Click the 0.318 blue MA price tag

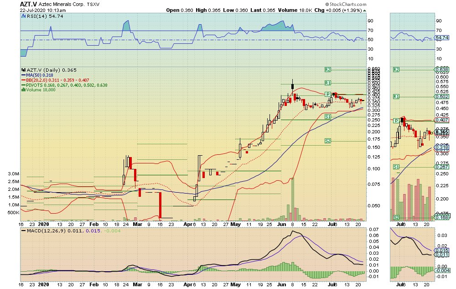pyautogui.click(x=442, y=147)
